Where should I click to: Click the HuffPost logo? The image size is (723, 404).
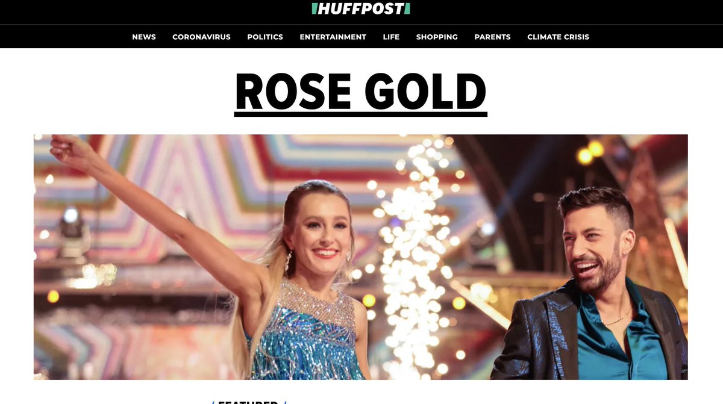[361, 8]
